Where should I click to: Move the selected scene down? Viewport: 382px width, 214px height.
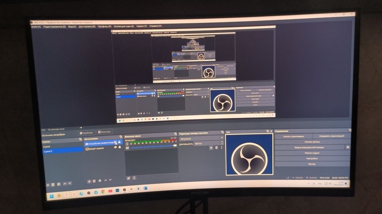(70, 183)
